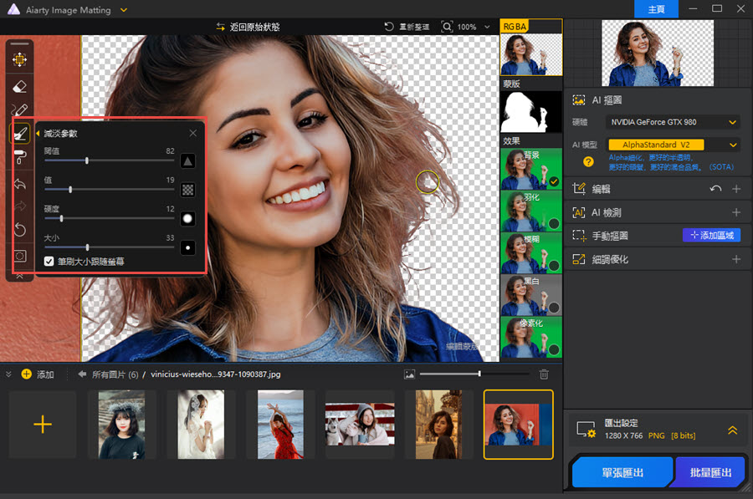Select thumbnail of girl with flower crown
Image resolution: width=753 pixels, height=499 pixels.
point(122,424)
